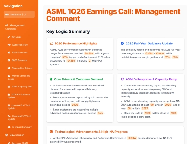Viewport: 192px width, 144px height.
Task: Click the Navigation sidebar heading
Action: (x=13, y=6)
